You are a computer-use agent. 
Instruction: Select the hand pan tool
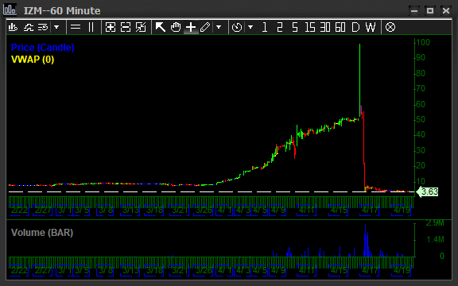[176, 28]
